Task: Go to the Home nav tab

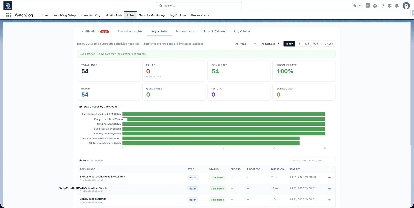Action: [x=45, y=15]
